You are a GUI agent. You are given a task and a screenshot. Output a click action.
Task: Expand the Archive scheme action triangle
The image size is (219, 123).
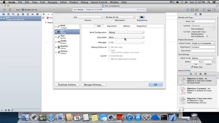click(56, 52)
